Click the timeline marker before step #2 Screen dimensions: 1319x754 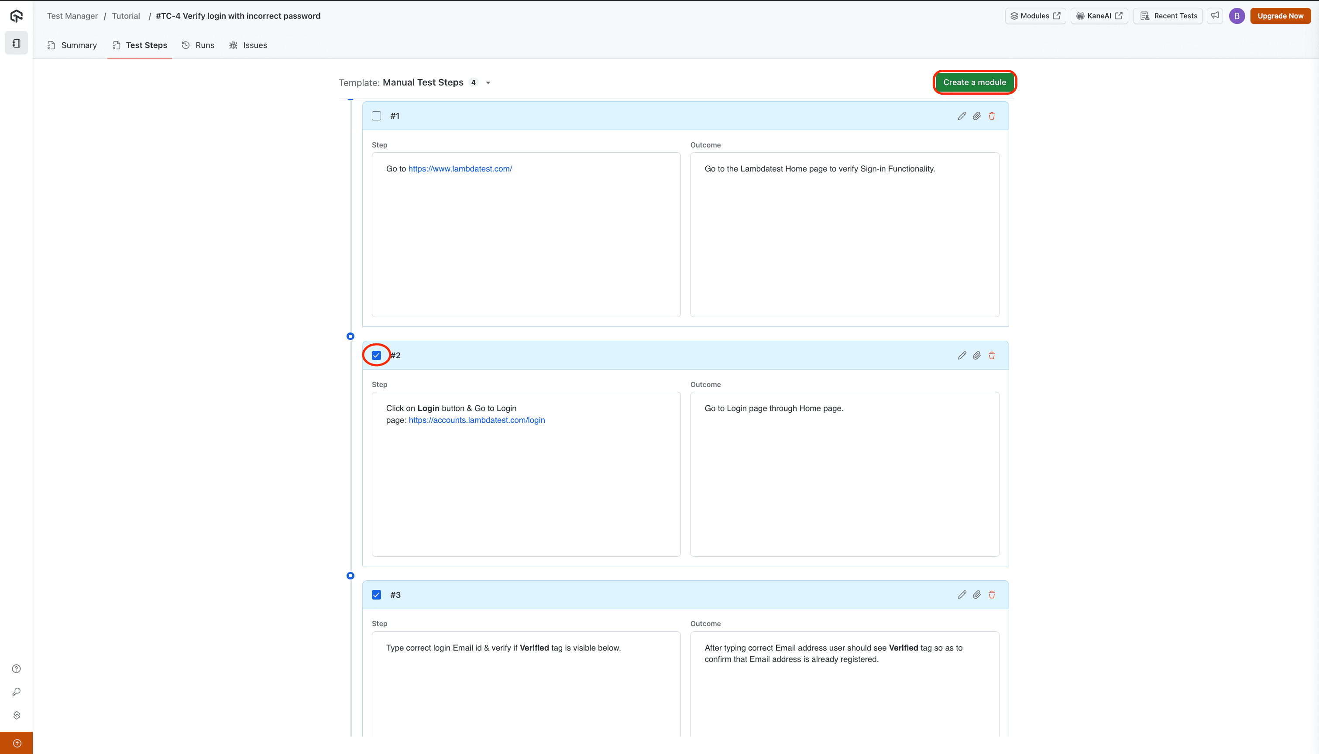(350, 336)
